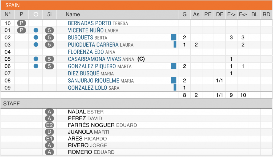Click the blue goal bar for Busquets

point(174,37)
